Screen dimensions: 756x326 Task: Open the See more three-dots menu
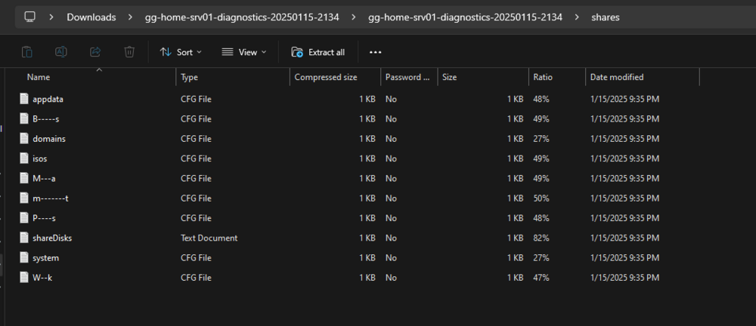point(376,52)
